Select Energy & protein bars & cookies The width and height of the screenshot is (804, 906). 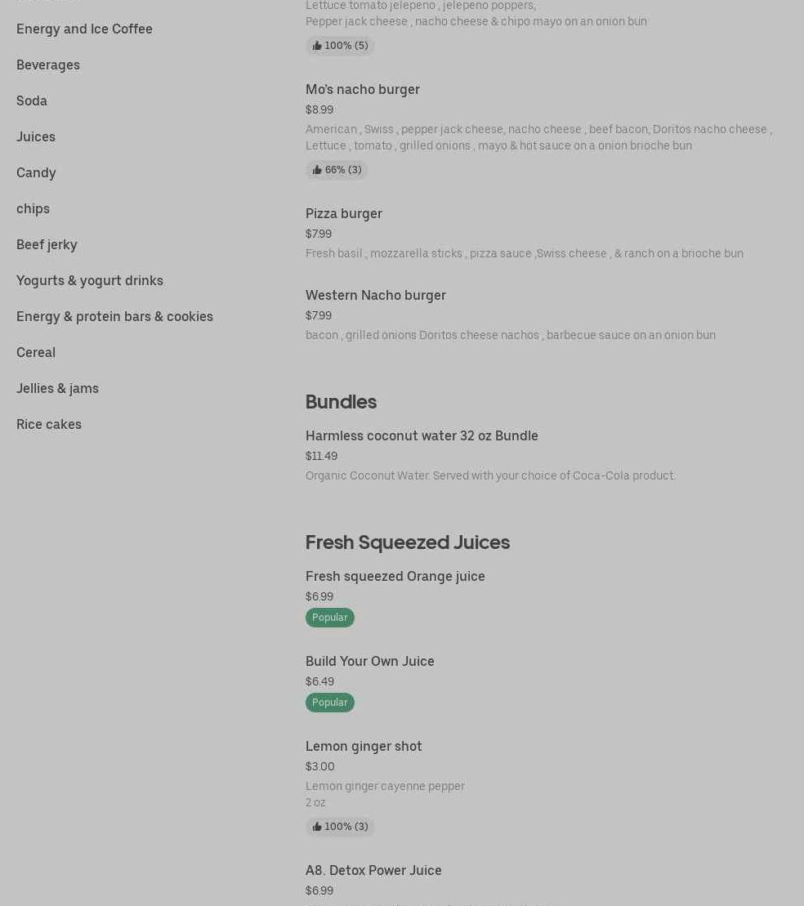pos(114,316)
